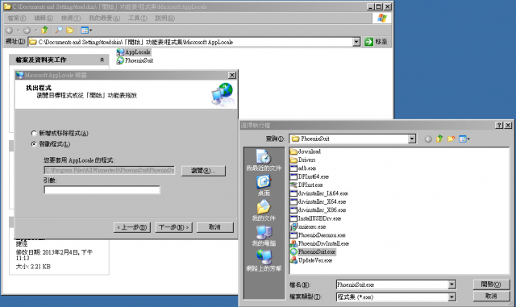Image resolution: width=516 pixels, height=307 pixels.
Task: Select DPInst.exe in the file list
Action: click(x=306, y=185)
